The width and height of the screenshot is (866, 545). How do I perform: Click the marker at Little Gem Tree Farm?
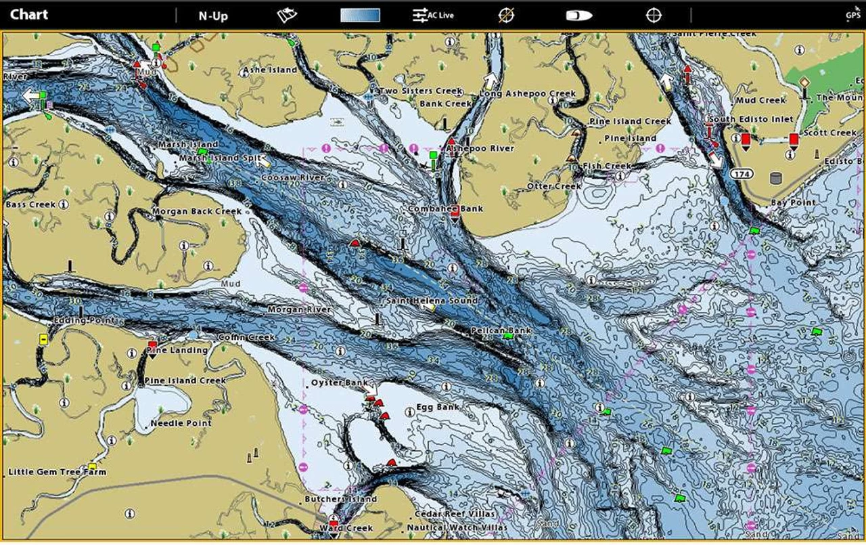tap(90, 467)
